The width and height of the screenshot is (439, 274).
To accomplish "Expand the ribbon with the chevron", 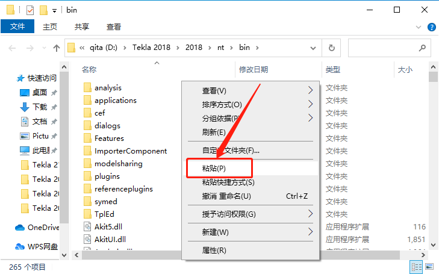I will coord(419,27).
